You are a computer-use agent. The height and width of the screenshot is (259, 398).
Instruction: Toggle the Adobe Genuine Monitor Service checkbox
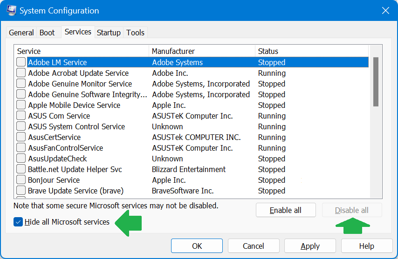tap(21, 83)
